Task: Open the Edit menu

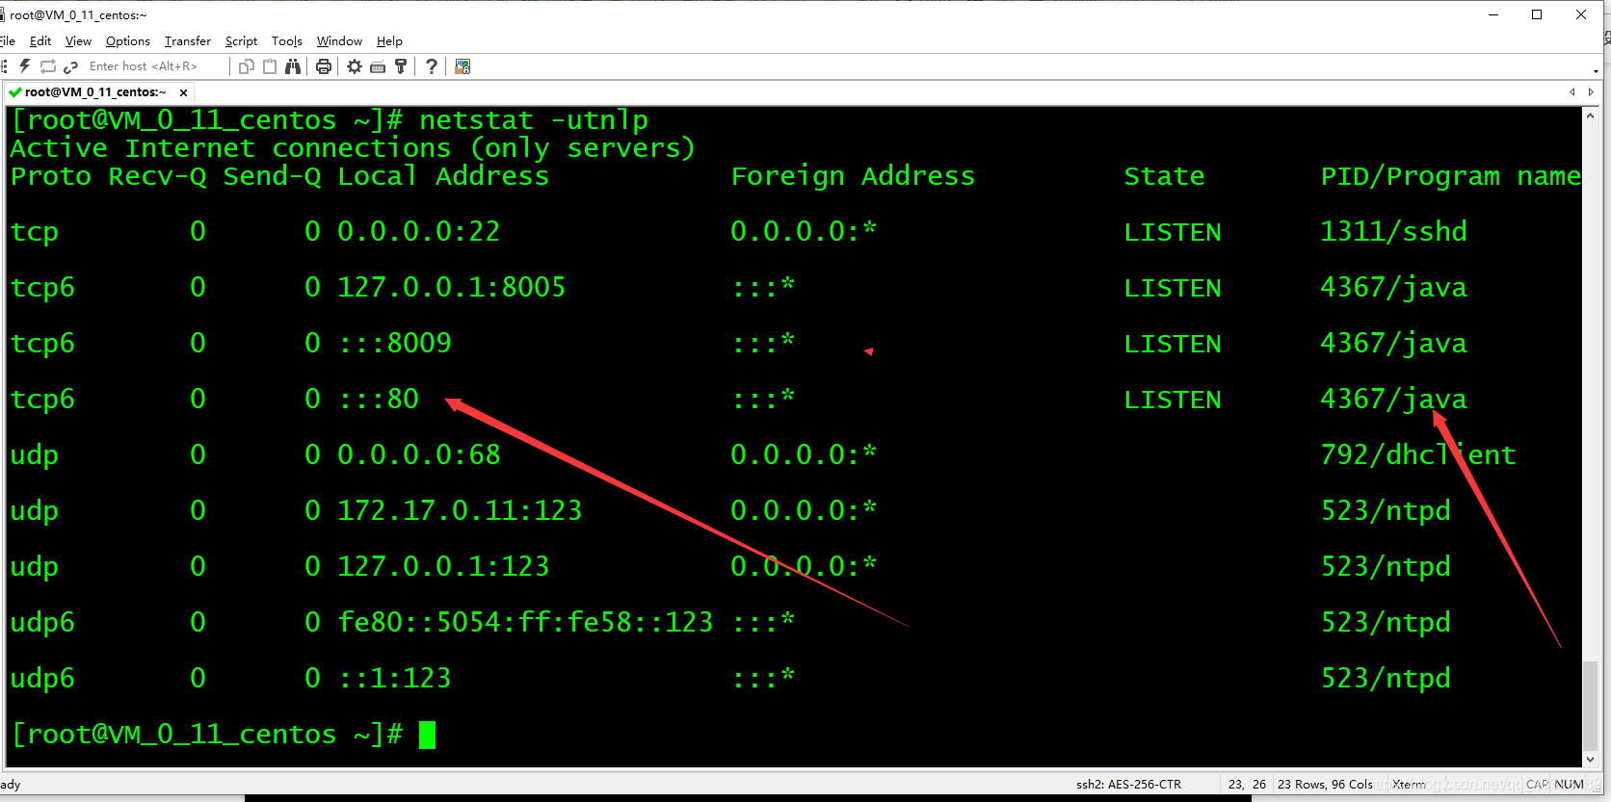Action: pyautogui.click(x=40, y=41)
